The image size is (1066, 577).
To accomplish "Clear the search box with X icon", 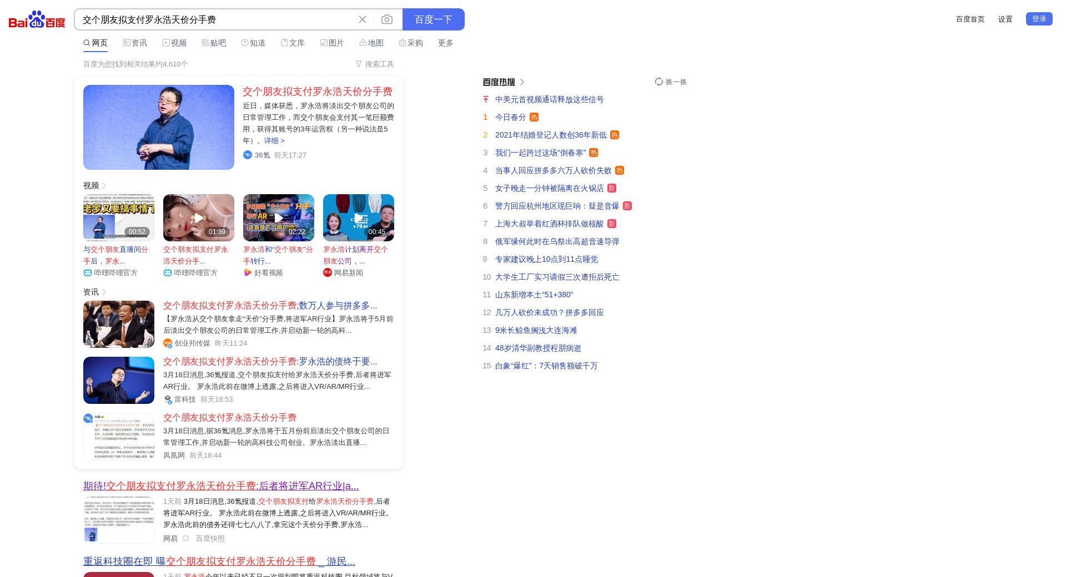I will click(363, 19).
